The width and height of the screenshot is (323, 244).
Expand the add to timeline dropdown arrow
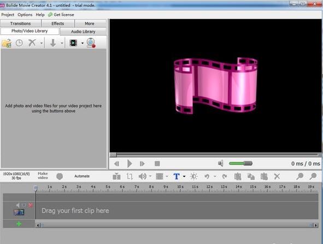click(62, 43)
